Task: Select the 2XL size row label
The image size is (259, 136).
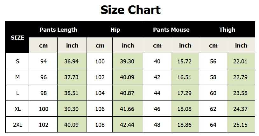Action: click(x=17, y=125)
